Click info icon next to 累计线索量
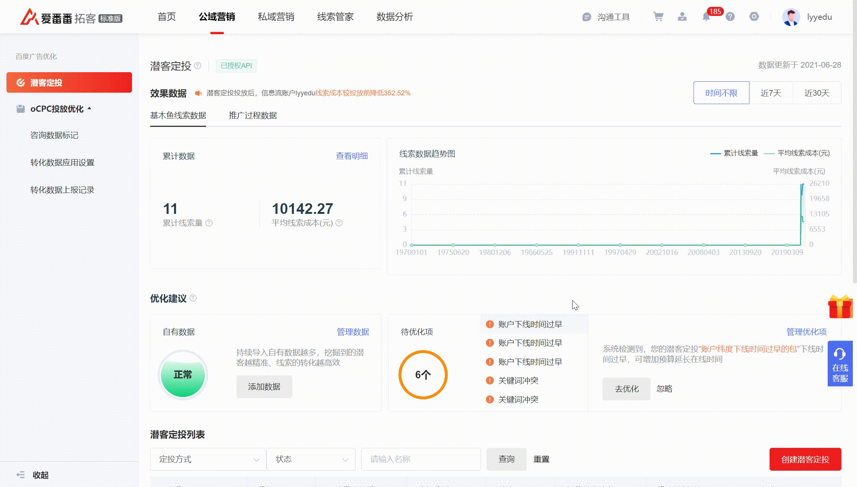857x487 pixels. pos(209,223)
